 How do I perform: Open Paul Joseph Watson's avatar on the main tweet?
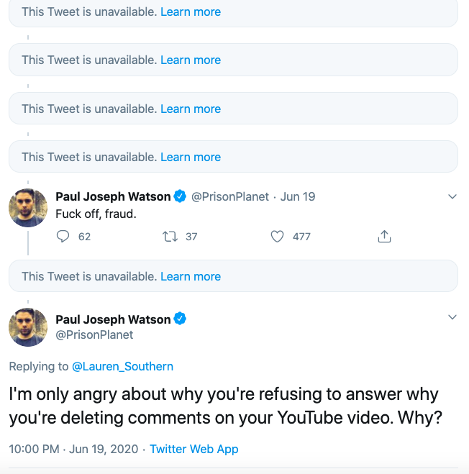[28, 327]
